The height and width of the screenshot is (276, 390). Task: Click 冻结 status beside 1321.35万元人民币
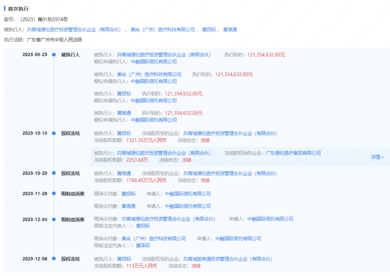point(205,140)
